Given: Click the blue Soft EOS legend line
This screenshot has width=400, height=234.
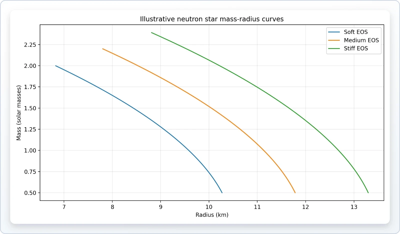Looking at the screenshot, I should click(334, 32).
